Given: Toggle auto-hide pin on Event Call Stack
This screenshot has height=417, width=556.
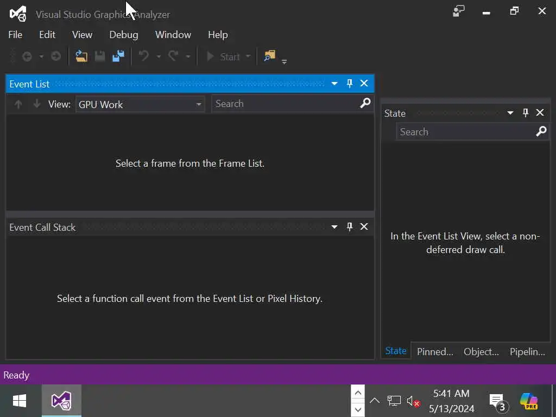Looking at the screenshot, I should click(350, 226).
